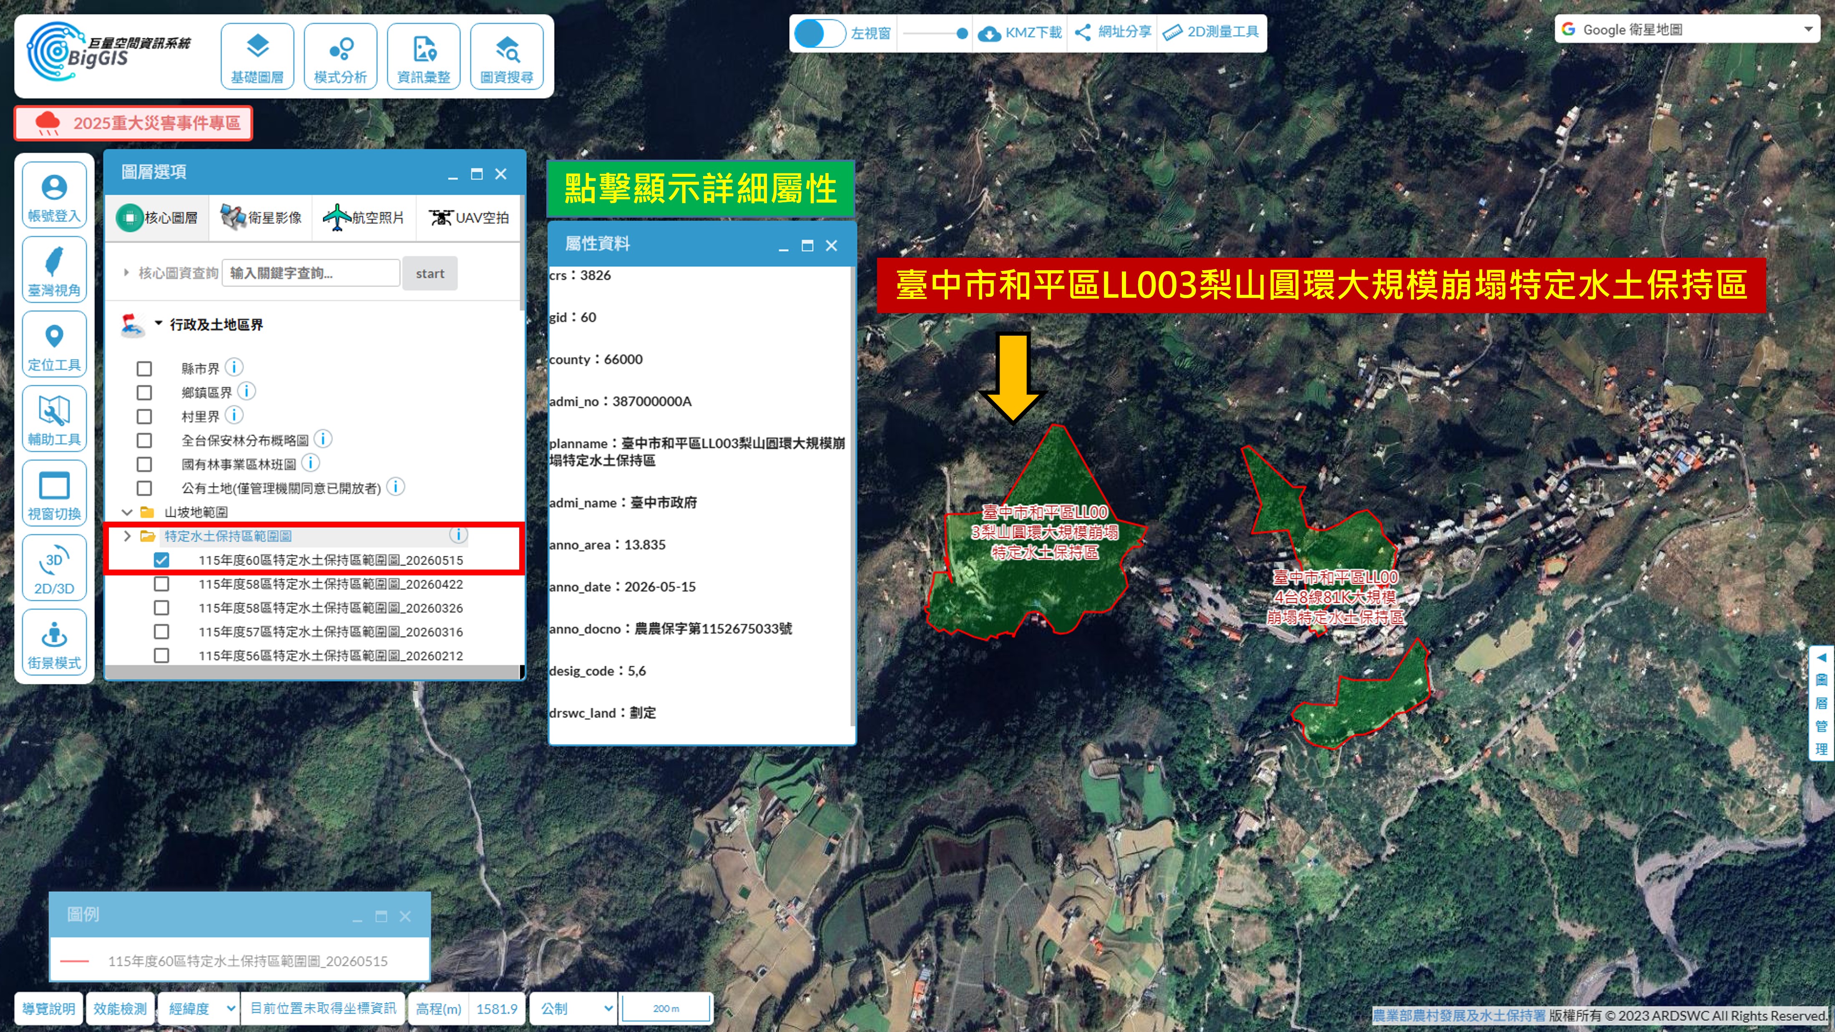Click the 輸入關鍵字查詢 search field
The height and width of the screenshot is (1032, 1835).
311,273
